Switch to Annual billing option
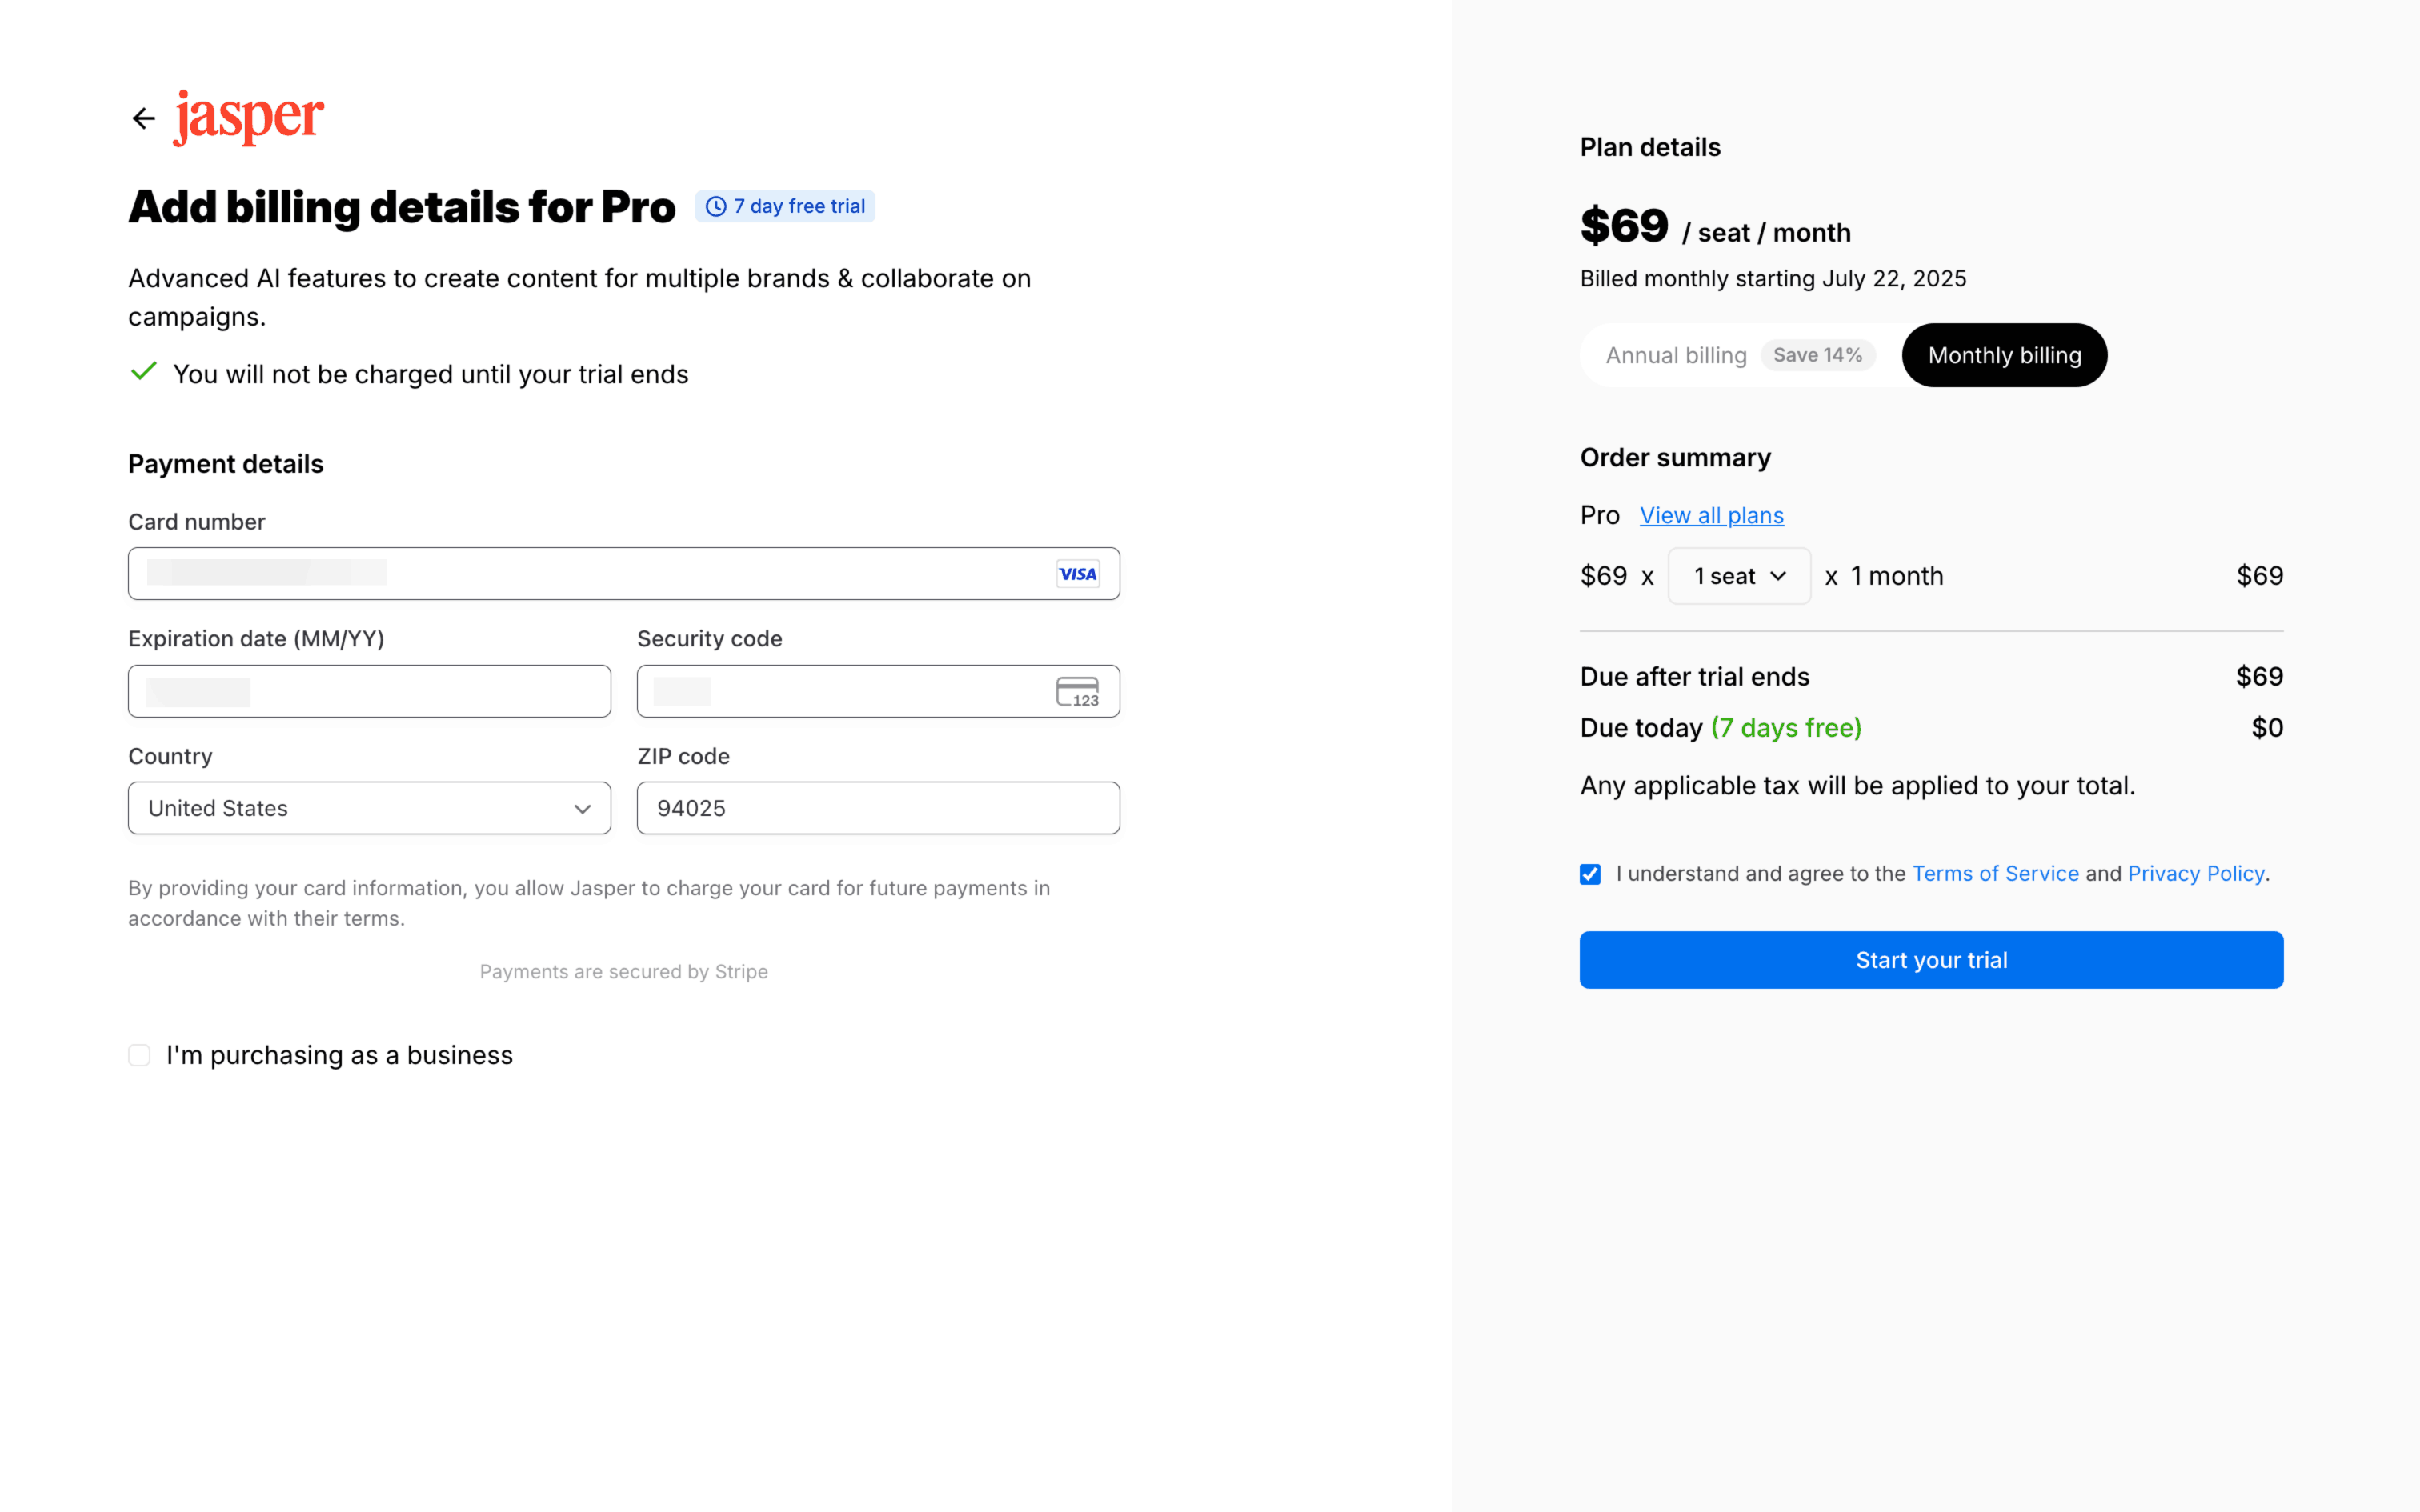This screenshot has width=2420, height=1512. 1676,355
